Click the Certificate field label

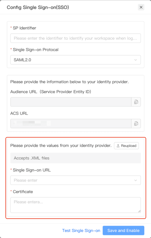(23, 192)
